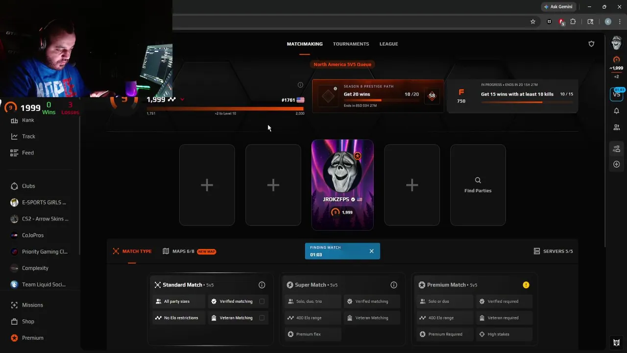The width and height of the screenshot is (627, 353).
Task: Open user avatar at top of right rail
Action: (x=616, y=43)
